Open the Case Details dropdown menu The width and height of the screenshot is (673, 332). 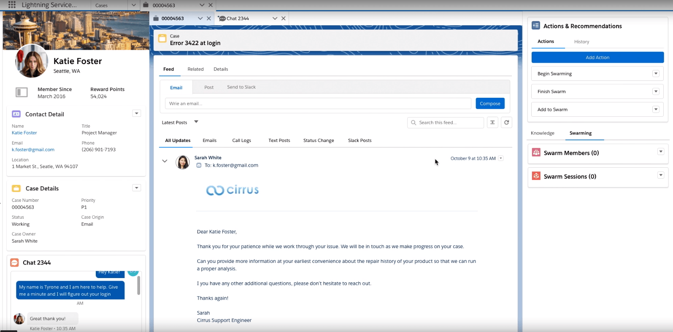(x=137, y=187)
